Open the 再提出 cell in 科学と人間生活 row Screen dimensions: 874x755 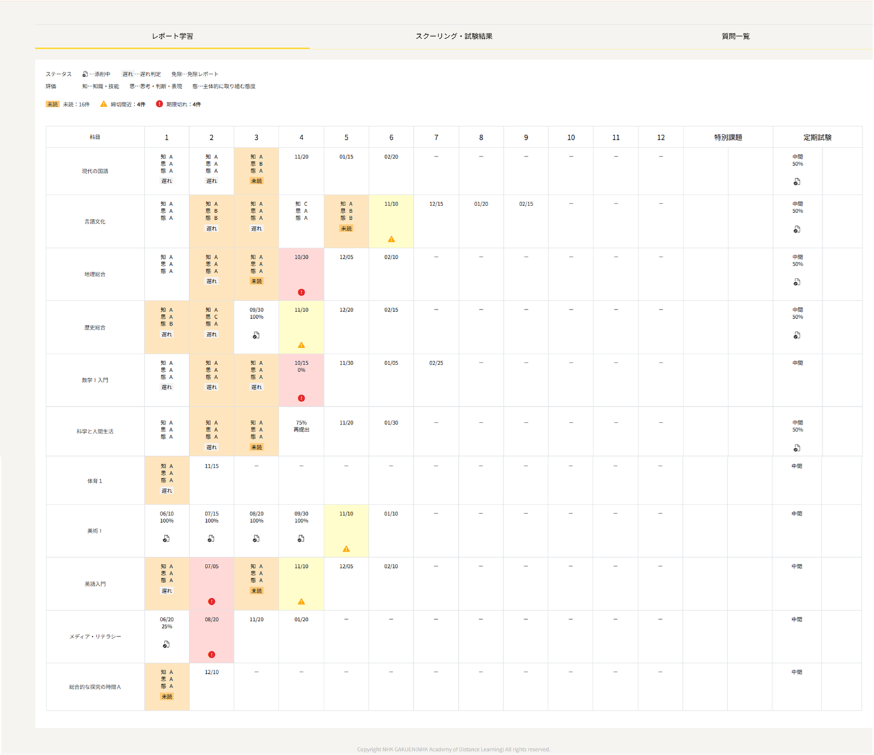click(x=301, y=430)
